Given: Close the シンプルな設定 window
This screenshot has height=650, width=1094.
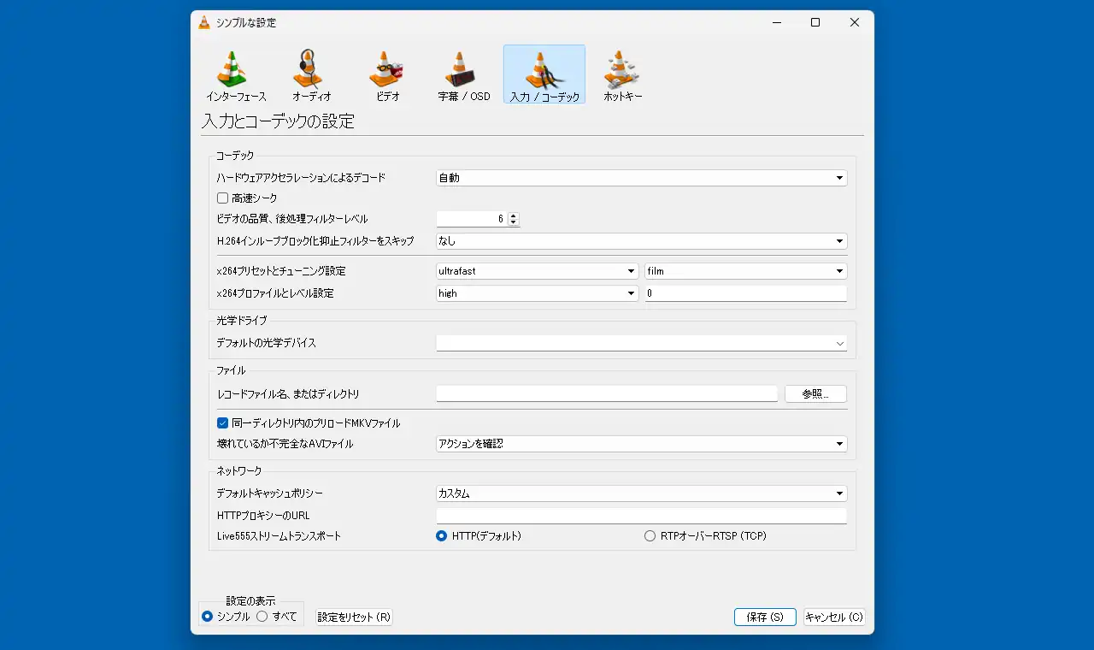Looking at the screenshot, I should [854, 22].
